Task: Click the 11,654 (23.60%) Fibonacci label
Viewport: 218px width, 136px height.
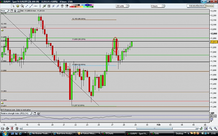Action: [79, 65]
